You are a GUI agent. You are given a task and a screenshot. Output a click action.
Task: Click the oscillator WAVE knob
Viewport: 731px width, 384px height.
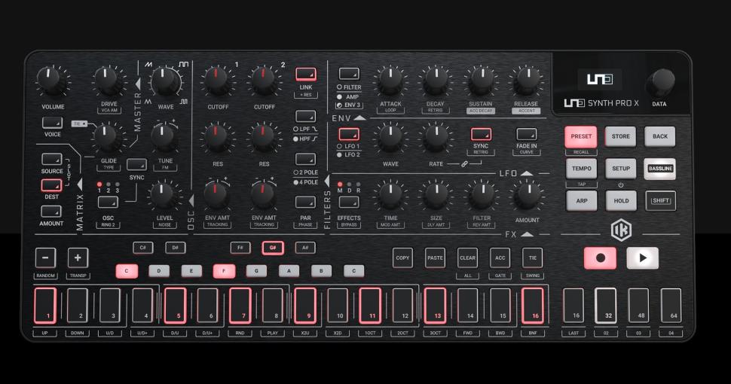coord(165,81)
